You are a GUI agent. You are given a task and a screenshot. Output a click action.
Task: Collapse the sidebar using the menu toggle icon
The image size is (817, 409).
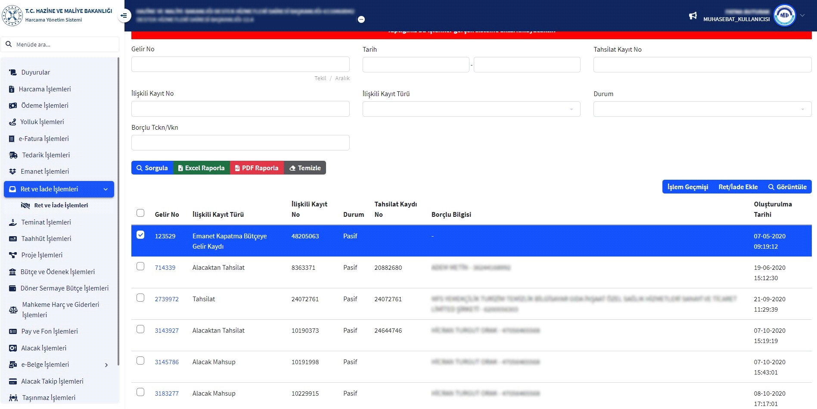point(124,16)
